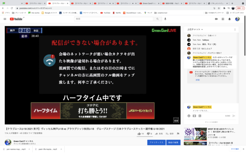Click the blue edit video button

[173, 143]
